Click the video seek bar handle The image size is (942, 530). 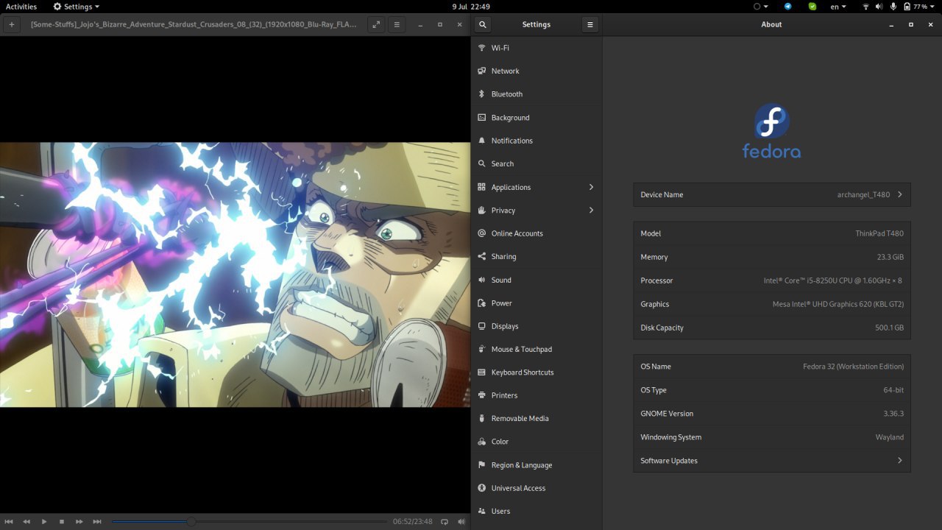[x=191, y=522]
